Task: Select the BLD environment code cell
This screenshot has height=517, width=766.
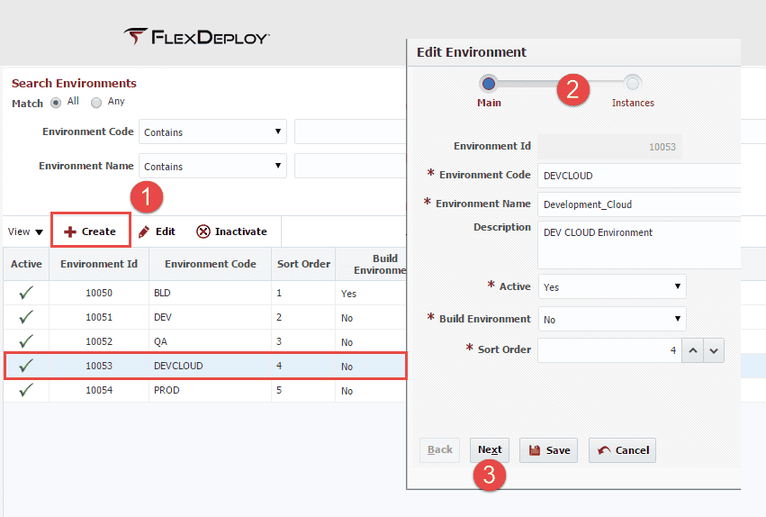Action: click(x=210, y=293)
